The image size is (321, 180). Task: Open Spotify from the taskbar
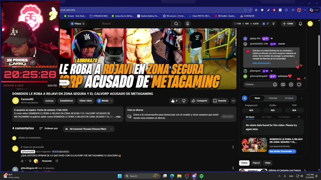(x=201, y=176)
